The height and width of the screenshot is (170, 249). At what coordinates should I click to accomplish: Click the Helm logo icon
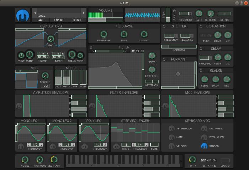pos(23,15)
